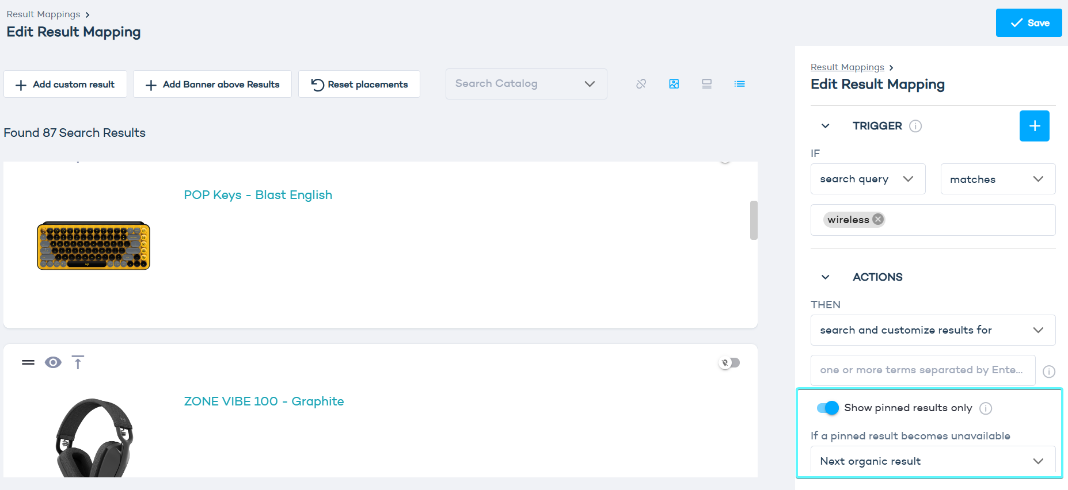Click the results list vertical scrollbar
The width and height of the screenshot is (1068, 490).
pyautogui.click(x=754, y=220)
